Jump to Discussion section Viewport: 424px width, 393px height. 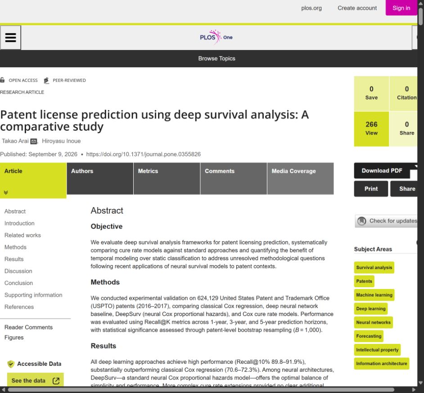click(18, 271)
